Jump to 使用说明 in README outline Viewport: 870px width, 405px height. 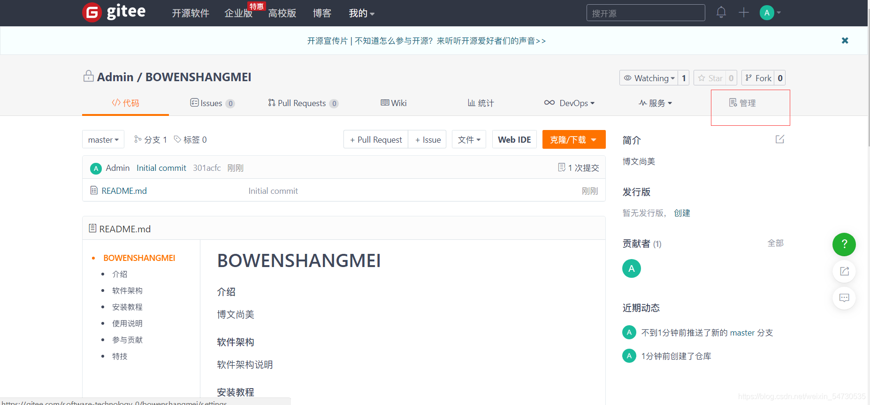[x=127, y=323]
